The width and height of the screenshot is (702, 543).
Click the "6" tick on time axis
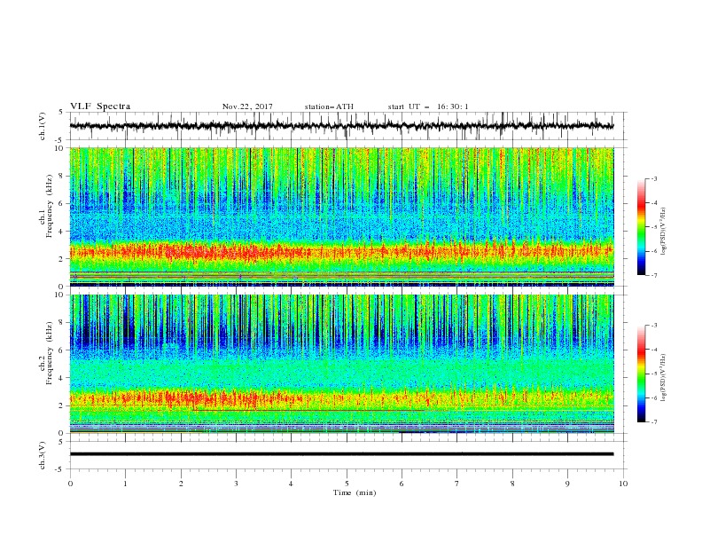(402, 484)
